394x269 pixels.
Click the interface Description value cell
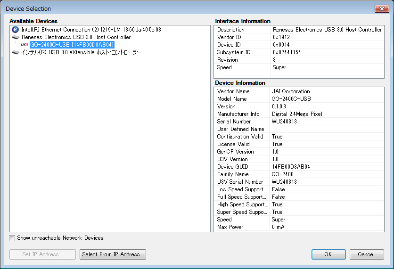[327, 30]
